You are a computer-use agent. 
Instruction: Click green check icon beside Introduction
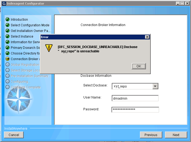8,19
